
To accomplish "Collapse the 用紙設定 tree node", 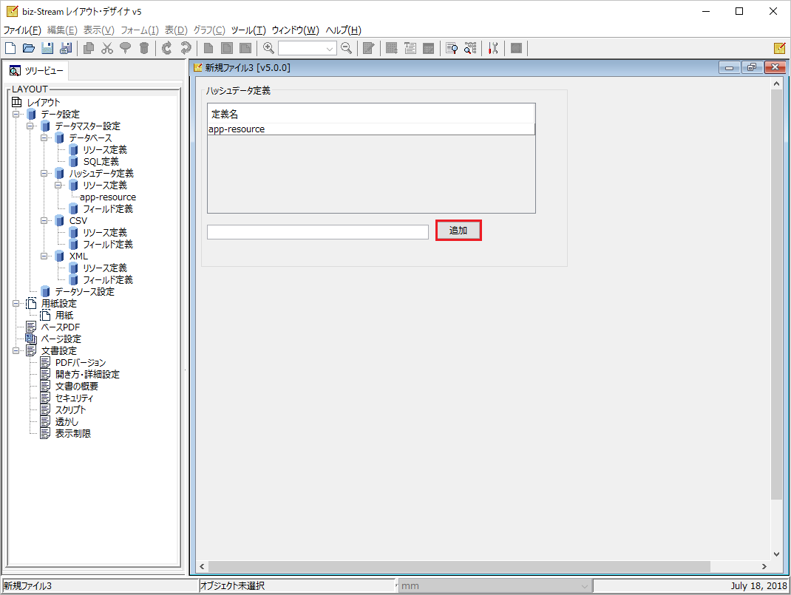I will [16, 304].
